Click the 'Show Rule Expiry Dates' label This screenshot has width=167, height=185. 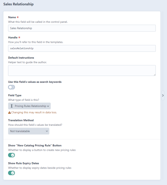click(x=23, y=163)
